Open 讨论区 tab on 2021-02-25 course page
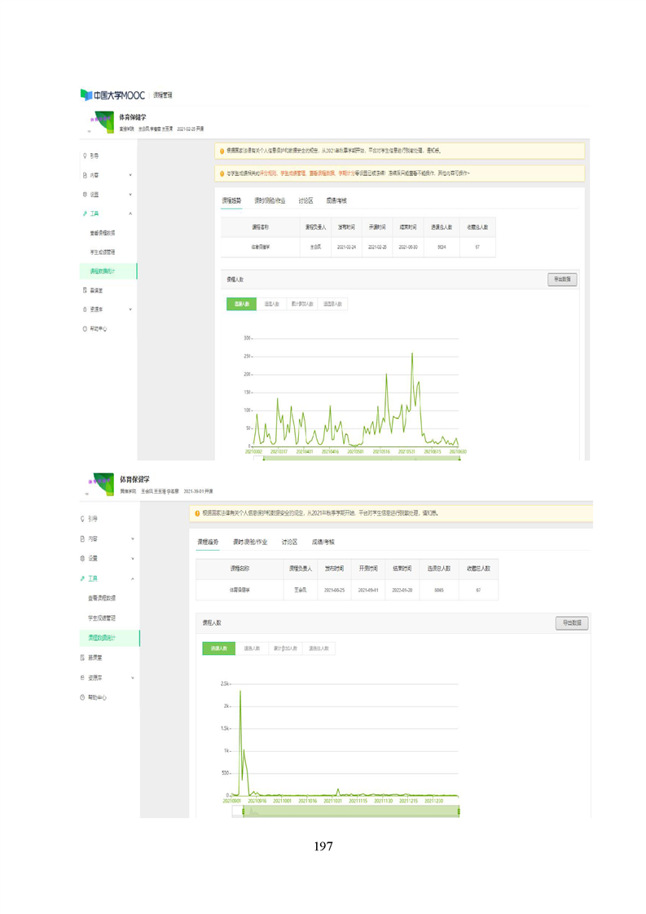The image size is (646, 914). point(306,200)
